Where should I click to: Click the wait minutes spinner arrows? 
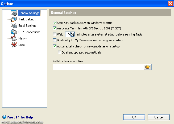pos(73,34)
